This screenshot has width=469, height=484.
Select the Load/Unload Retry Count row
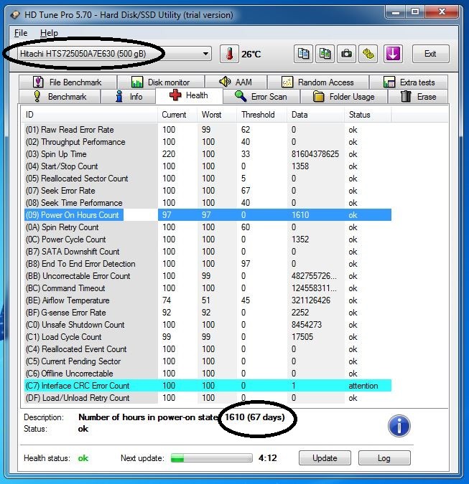pos(208,398)
